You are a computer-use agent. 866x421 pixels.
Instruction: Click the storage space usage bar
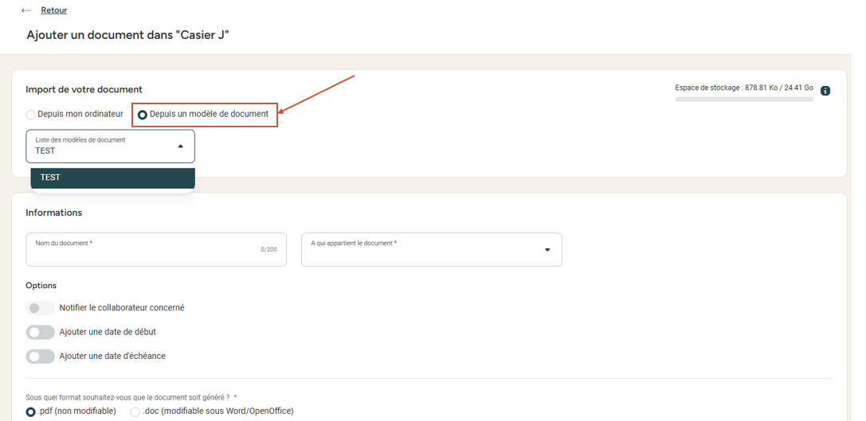pos(743,99)
